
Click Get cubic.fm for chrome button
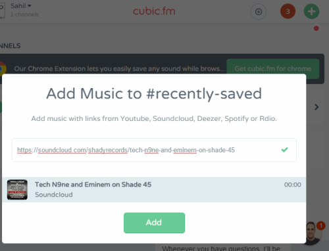click(x=273, y=69)
